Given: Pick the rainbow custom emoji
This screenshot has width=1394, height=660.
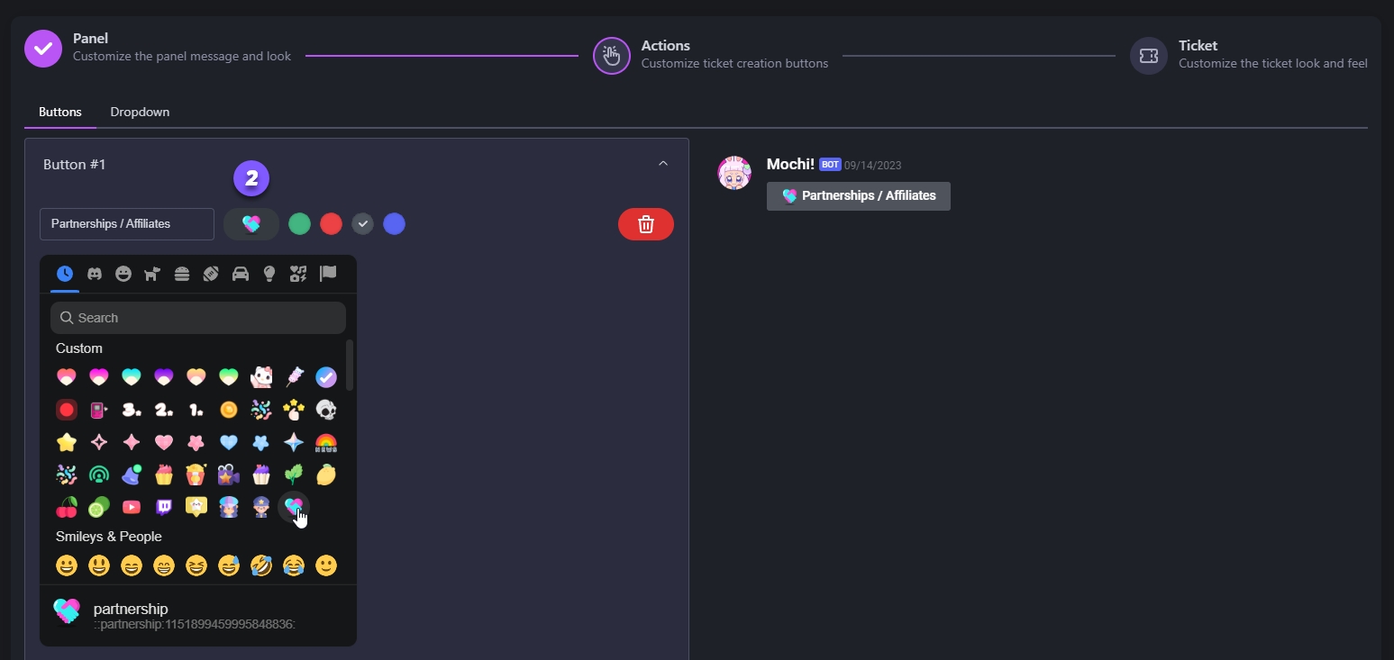Looking at the screenshot, I should click(x=326, y=442).
